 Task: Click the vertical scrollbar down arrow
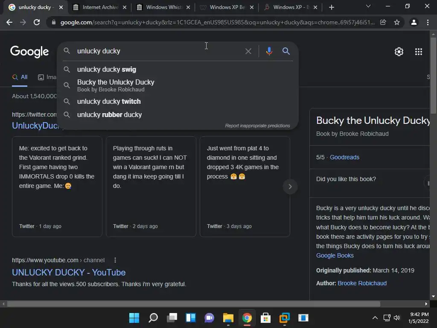click(x=433, y=296)
